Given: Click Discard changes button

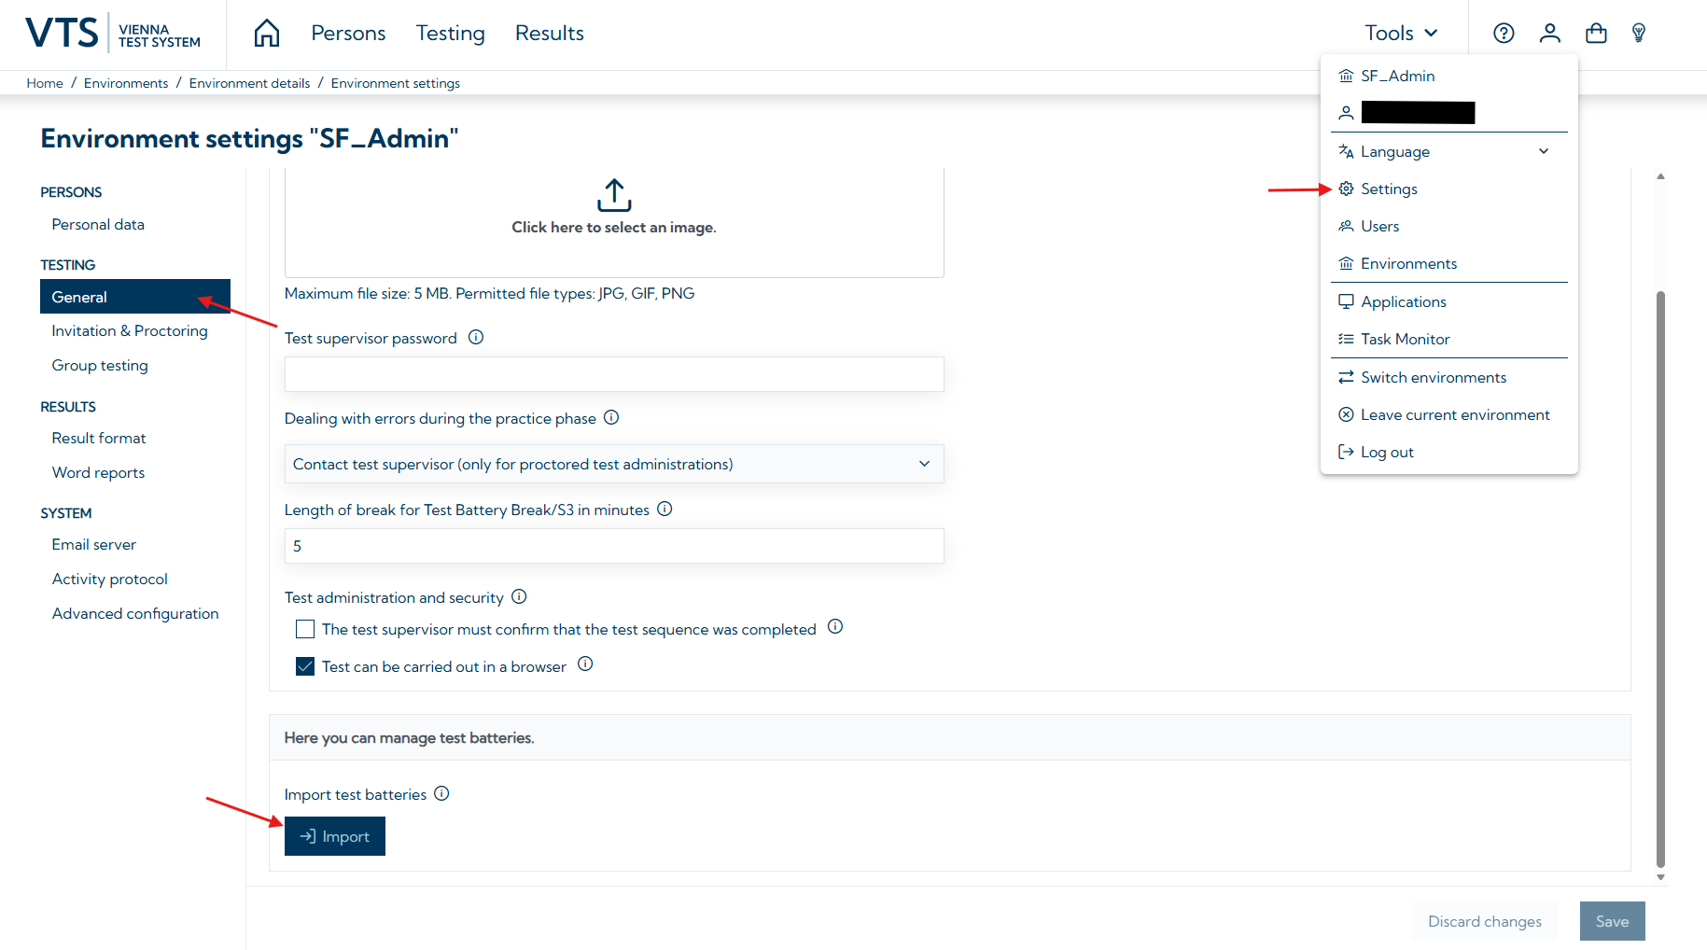Looking at the screenshot, I should click(1485, 921).
